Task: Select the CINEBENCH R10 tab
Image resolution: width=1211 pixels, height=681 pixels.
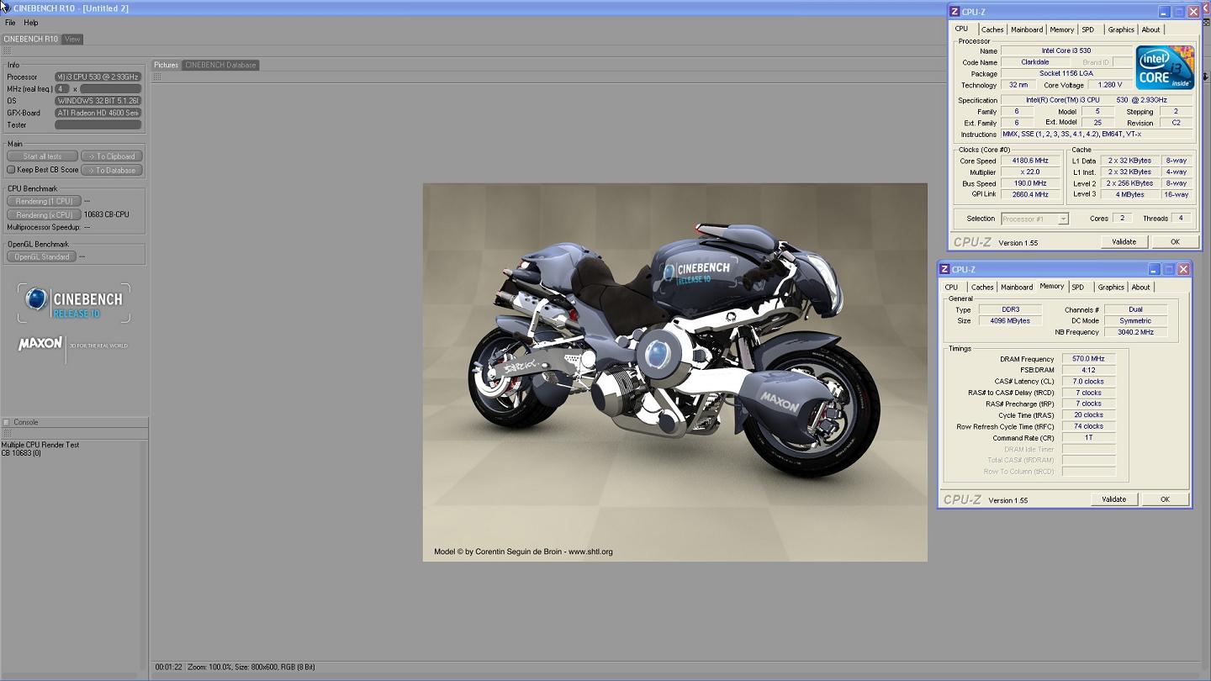Action: (x=31, y=39)
